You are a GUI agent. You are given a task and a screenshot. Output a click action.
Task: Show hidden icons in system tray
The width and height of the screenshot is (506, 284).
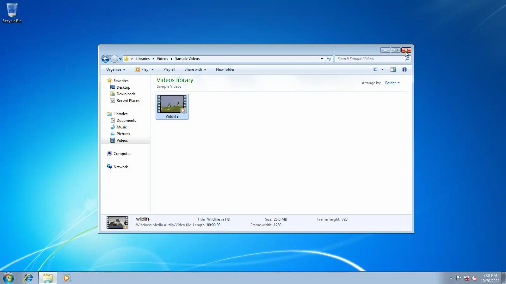[x=451, y=278]
